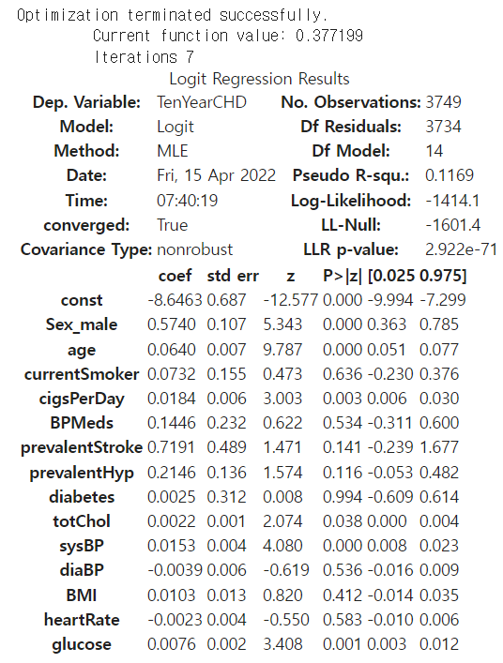The image size is (503, 663).
Task: Click the 'Dep. Variable:' label
Action: [x=86, y=102]
